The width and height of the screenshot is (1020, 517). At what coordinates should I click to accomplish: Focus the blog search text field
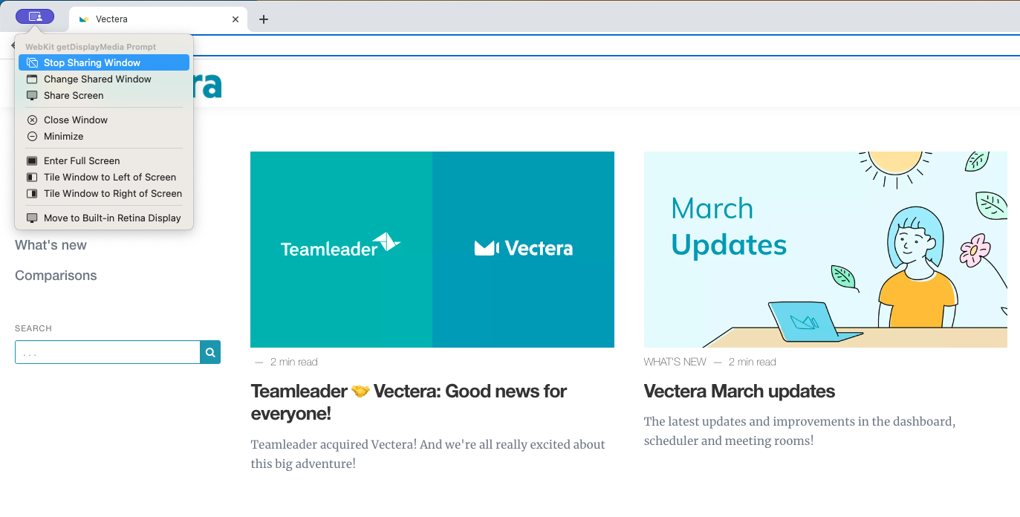coord(108,352)
